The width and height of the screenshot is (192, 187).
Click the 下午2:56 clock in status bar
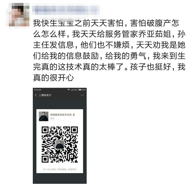pos(37,90)
